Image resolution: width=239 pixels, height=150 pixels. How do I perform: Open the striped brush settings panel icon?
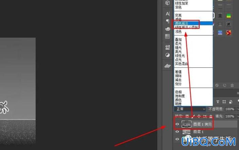click(x=167, y=66)
